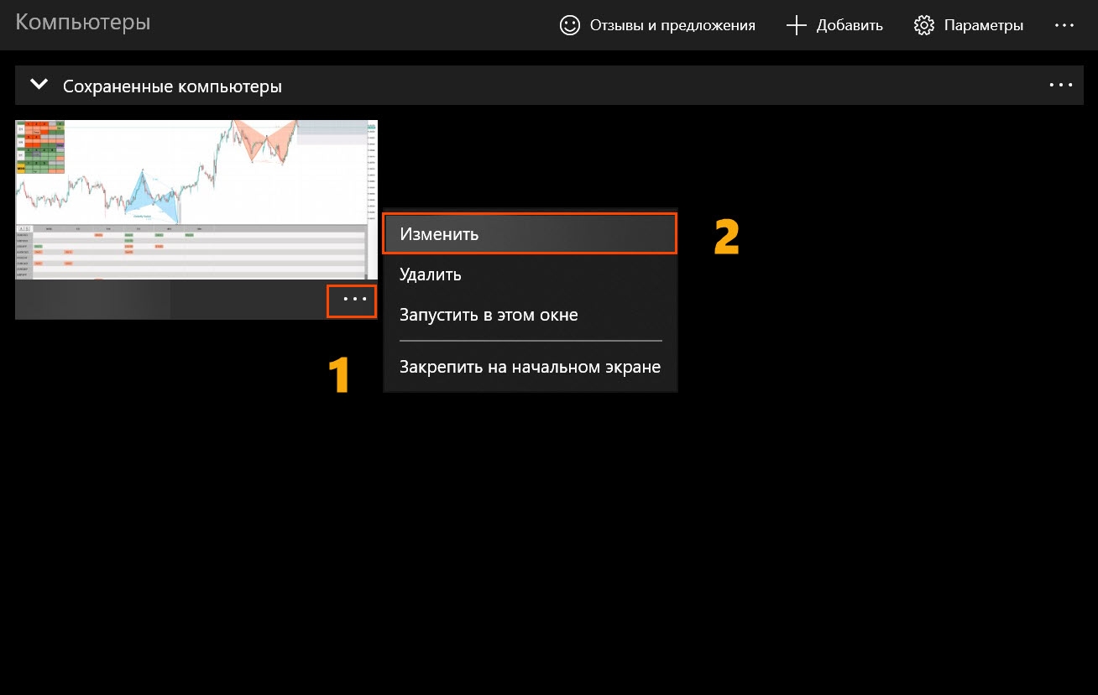Click the Сохраненные компьютеры heading text

172,86
